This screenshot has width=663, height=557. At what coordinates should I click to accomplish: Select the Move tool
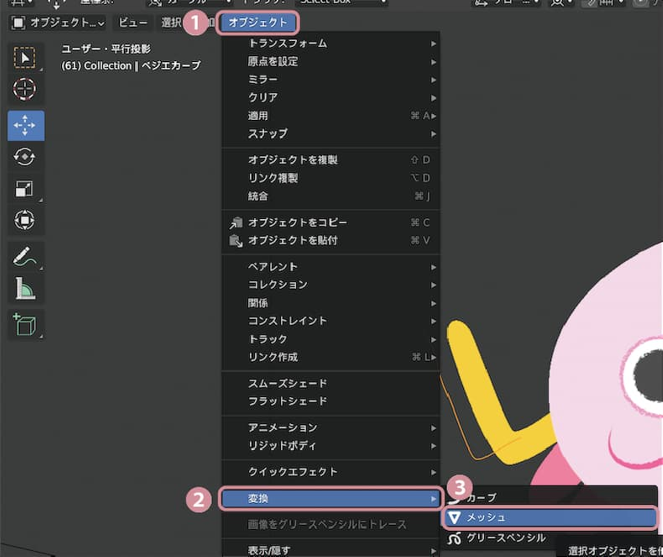point(26,125)
